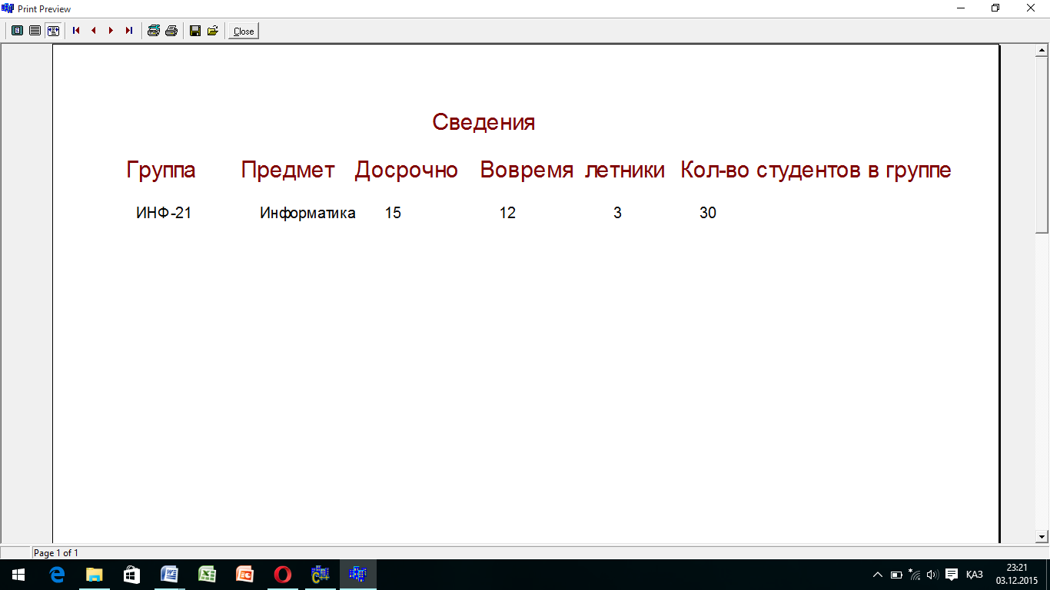Switch to PowerPoint in the taskbar

(x=244, y=575)
